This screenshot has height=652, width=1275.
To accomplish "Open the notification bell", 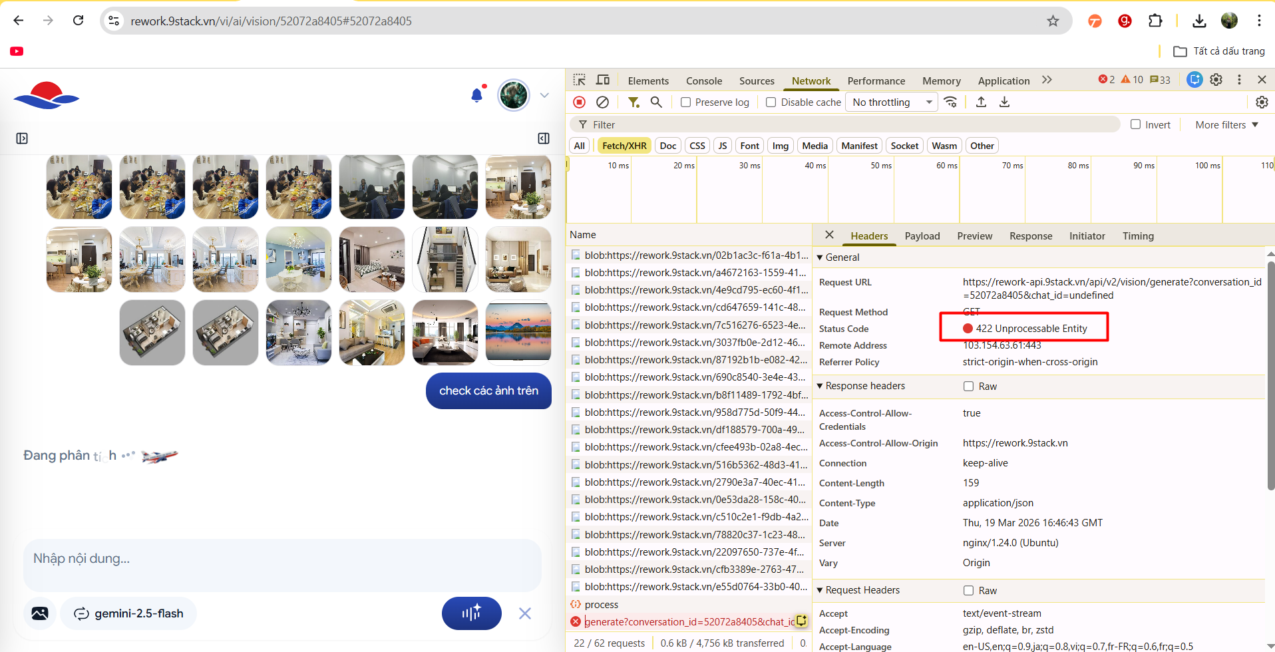I will (x=476, y=95).
